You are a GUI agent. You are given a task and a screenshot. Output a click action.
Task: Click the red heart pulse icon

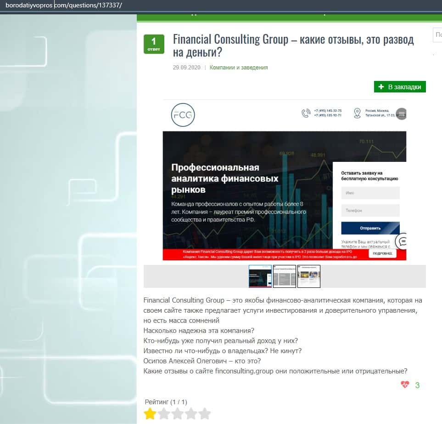pyautogui.click(x=405, y=384)
